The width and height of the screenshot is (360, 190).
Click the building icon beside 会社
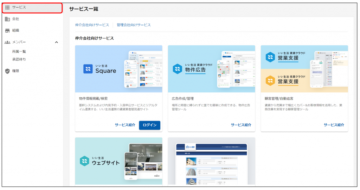(x=7, y=19)
